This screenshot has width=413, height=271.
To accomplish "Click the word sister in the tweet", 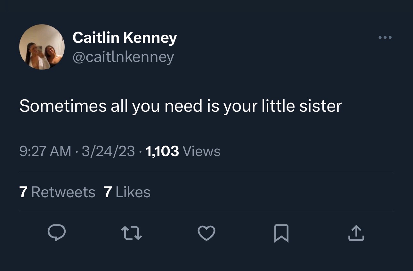I will [320, 106].
